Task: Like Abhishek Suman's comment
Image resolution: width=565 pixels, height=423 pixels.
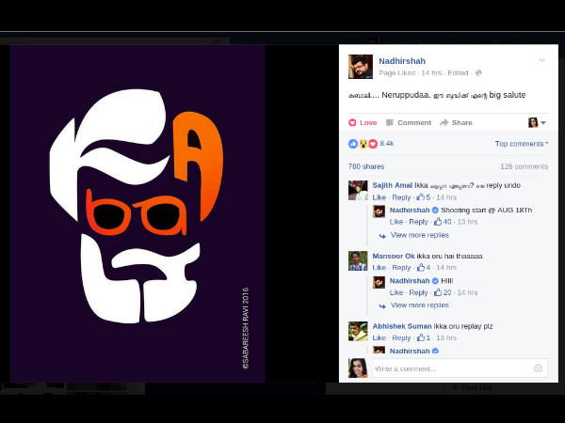Action: (379, 337)
